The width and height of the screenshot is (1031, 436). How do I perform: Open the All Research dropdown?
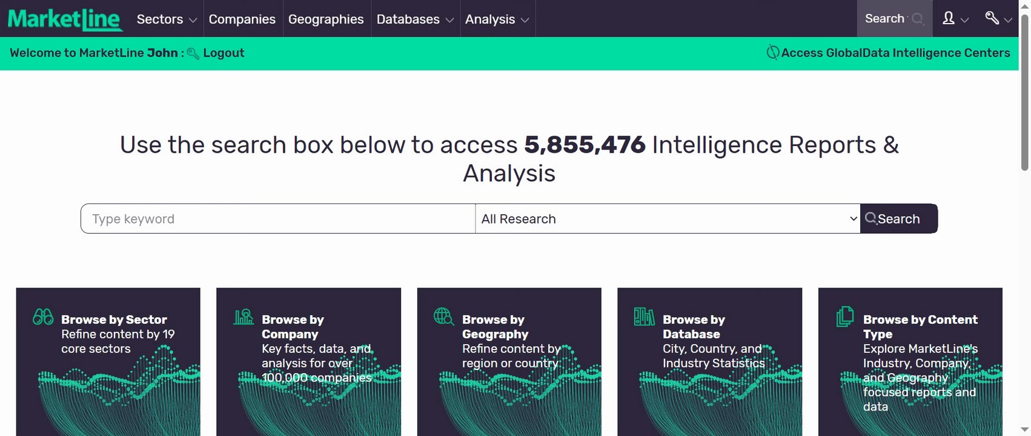coord(668,219)
